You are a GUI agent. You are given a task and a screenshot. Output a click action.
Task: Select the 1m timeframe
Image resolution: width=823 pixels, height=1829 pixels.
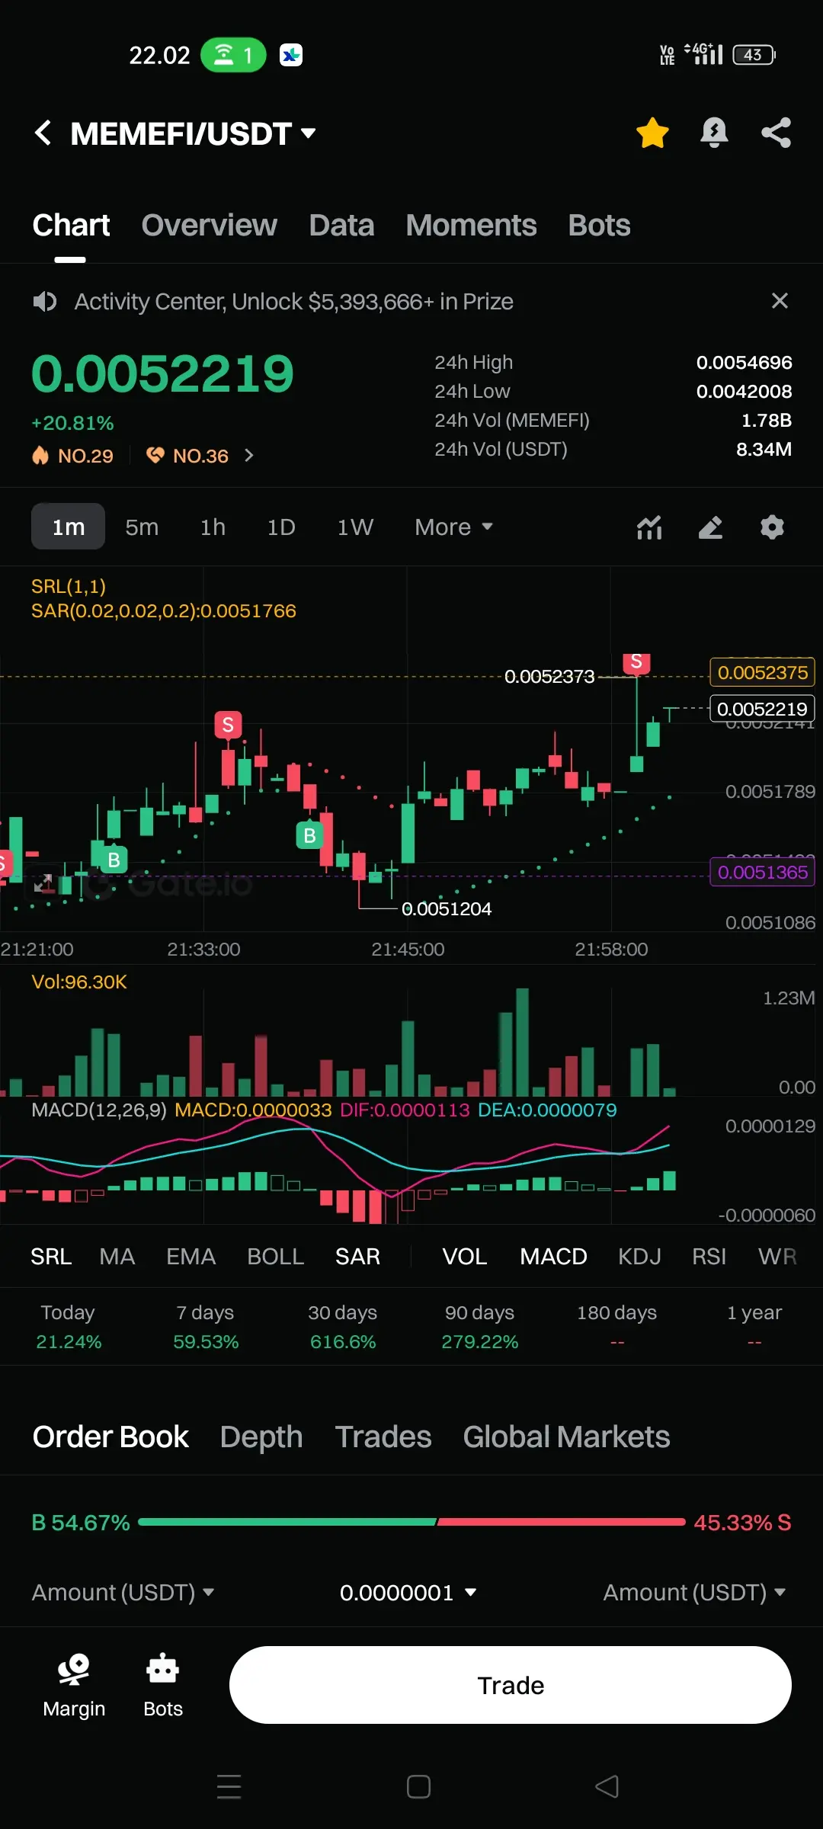tap(68, 527)
